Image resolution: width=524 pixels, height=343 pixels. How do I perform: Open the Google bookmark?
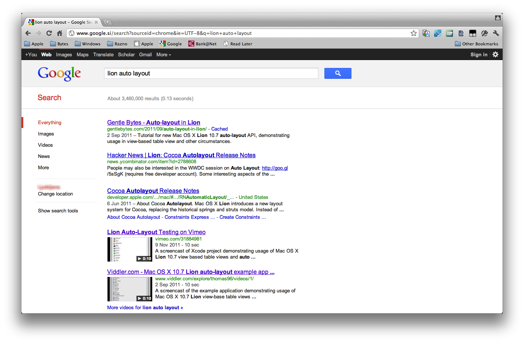[171, 44]
